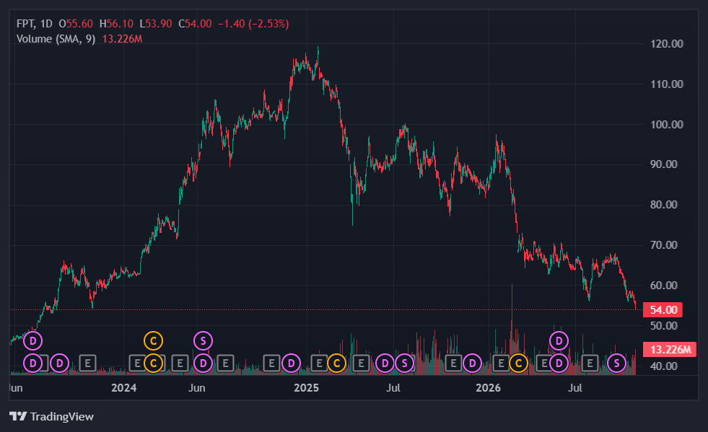Click the rightmost S split marker on timeline
708x432 pixels.
[616, 363]
